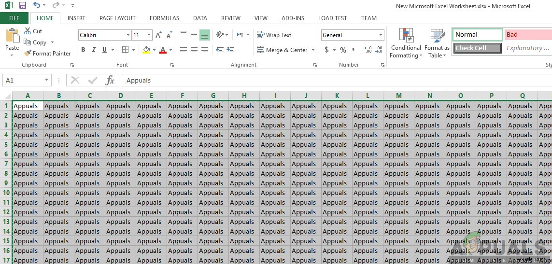Undo the last action
Image resolution: width=552 pixels, height=264 pixels.
coord(36,5)
